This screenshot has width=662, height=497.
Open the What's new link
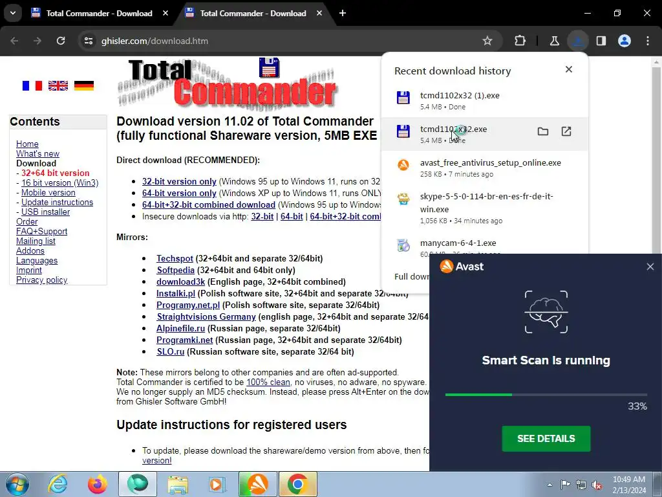point(37,153)
